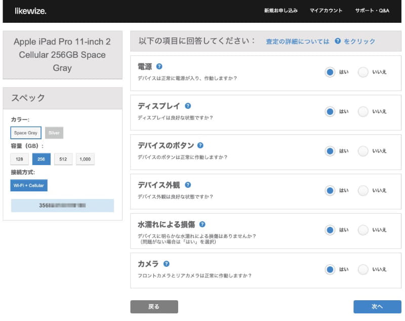Select いいえ for 水漏れによる損傷
Viewport: 405px width, 321px height.
[363, 230]
